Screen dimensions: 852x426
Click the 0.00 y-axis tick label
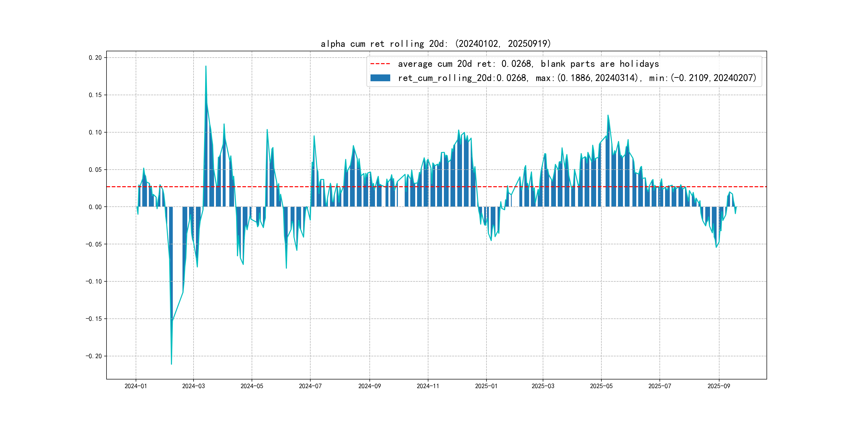(95, 207)
